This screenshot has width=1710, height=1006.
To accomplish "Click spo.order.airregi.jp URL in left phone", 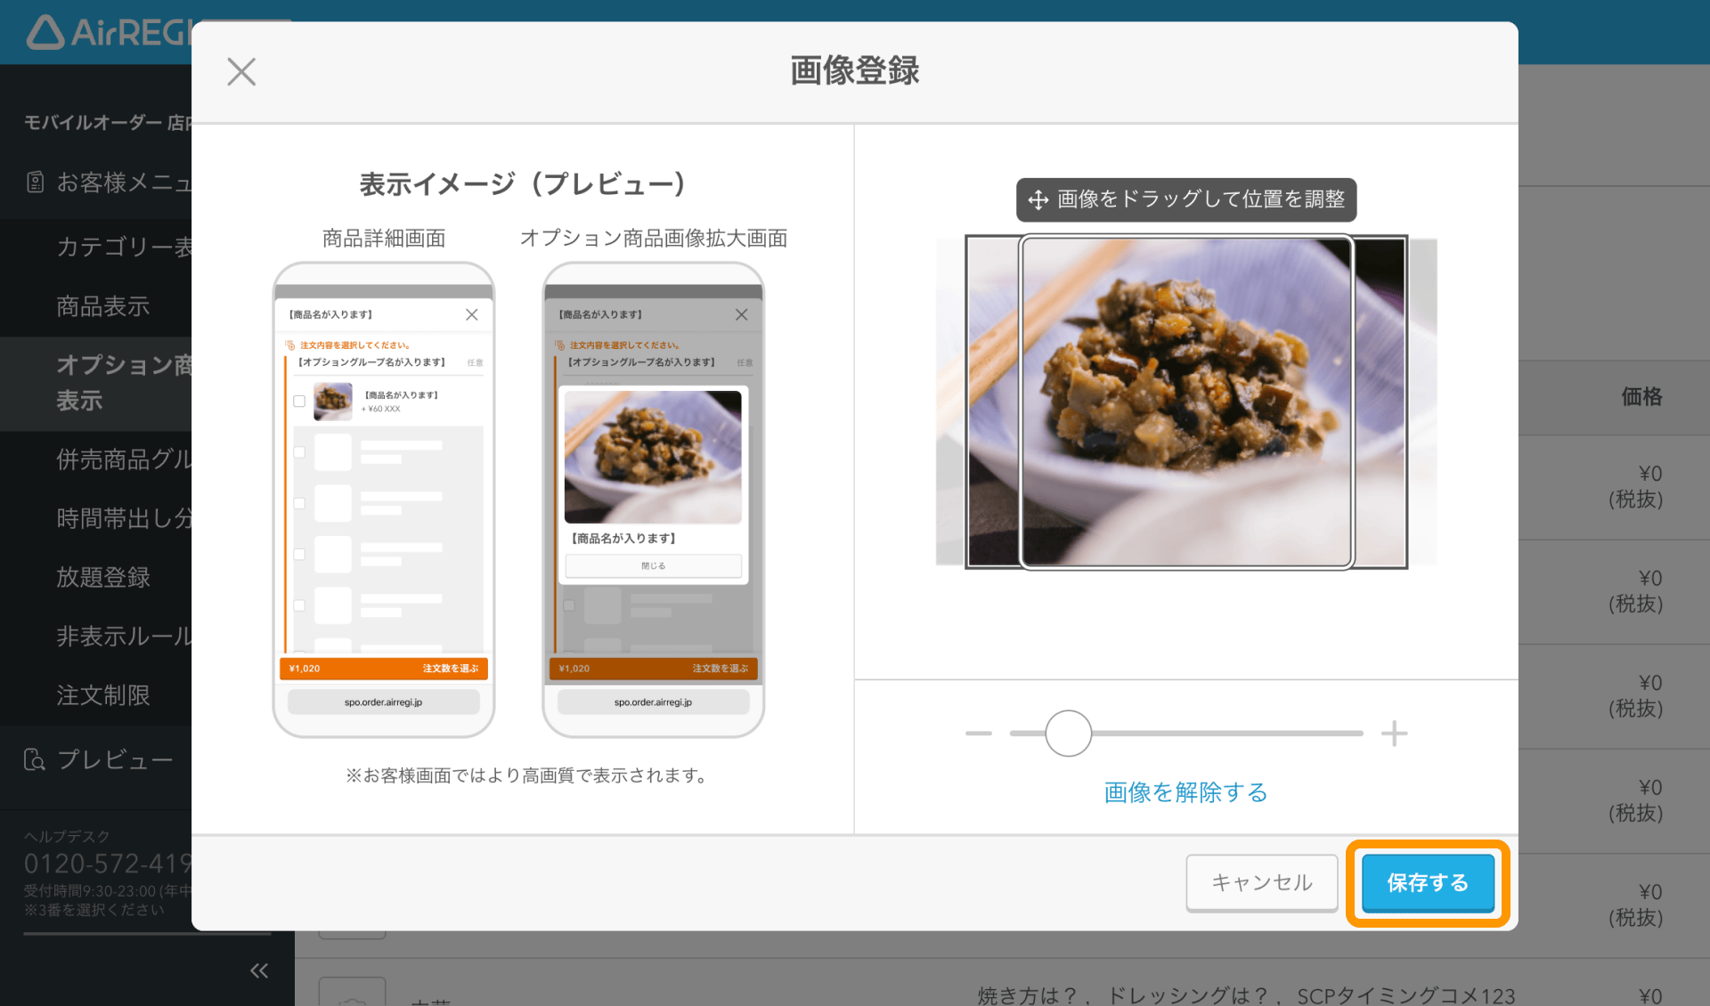I will [384, 702].
